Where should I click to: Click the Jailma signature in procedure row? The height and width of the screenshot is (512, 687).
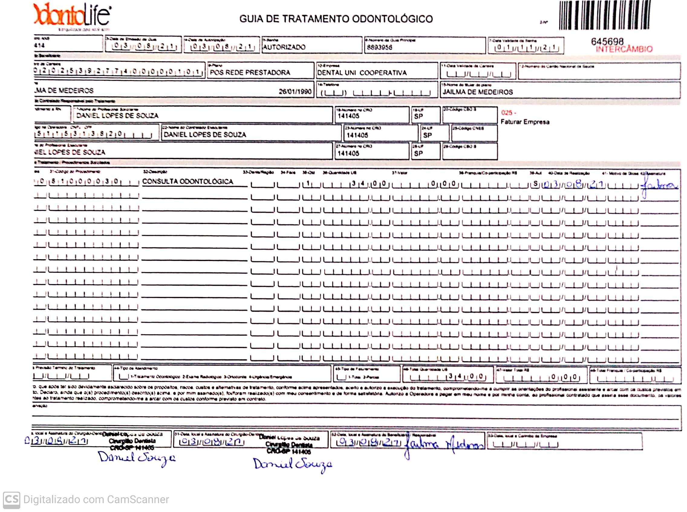pos(659,186)
